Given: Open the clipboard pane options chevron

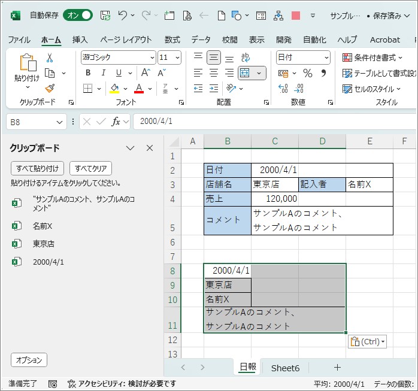Looking at the screenshot, I should click(x=130, y=148).
